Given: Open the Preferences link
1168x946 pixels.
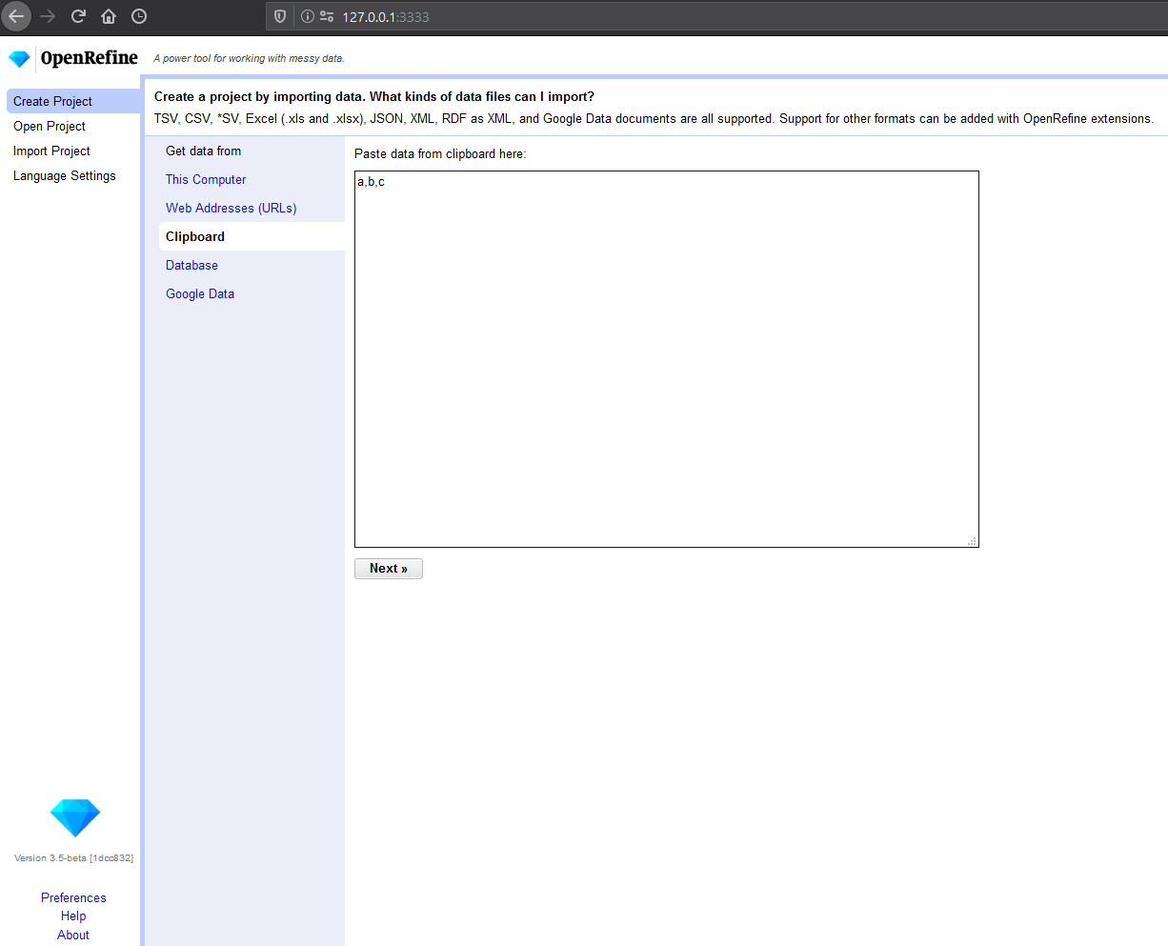Looking at the screenshot, I should (73, 897).
